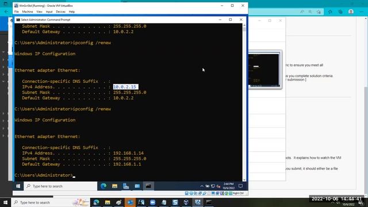Open the Help menu in VirtualBox
Screen dimensions: 368x207
(x=71, y=11)
